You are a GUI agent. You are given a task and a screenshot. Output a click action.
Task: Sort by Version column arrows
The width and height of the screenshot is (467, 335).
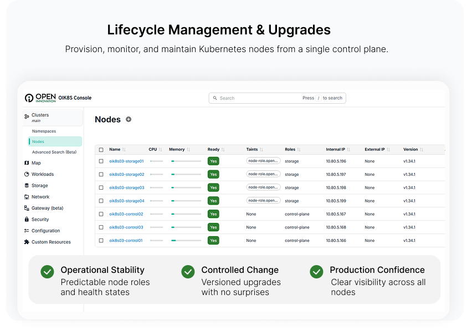pyautogui.click(x=422, y=150)
